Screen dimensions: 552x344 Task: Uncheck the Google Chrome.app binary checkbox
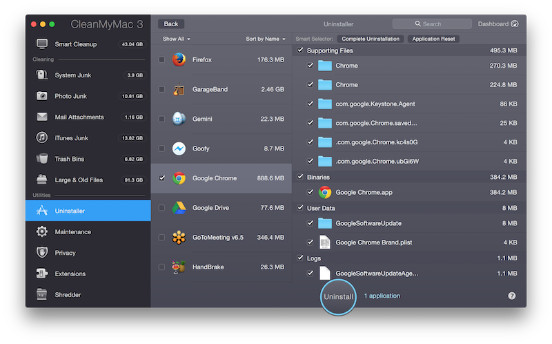tap(310, 193)
